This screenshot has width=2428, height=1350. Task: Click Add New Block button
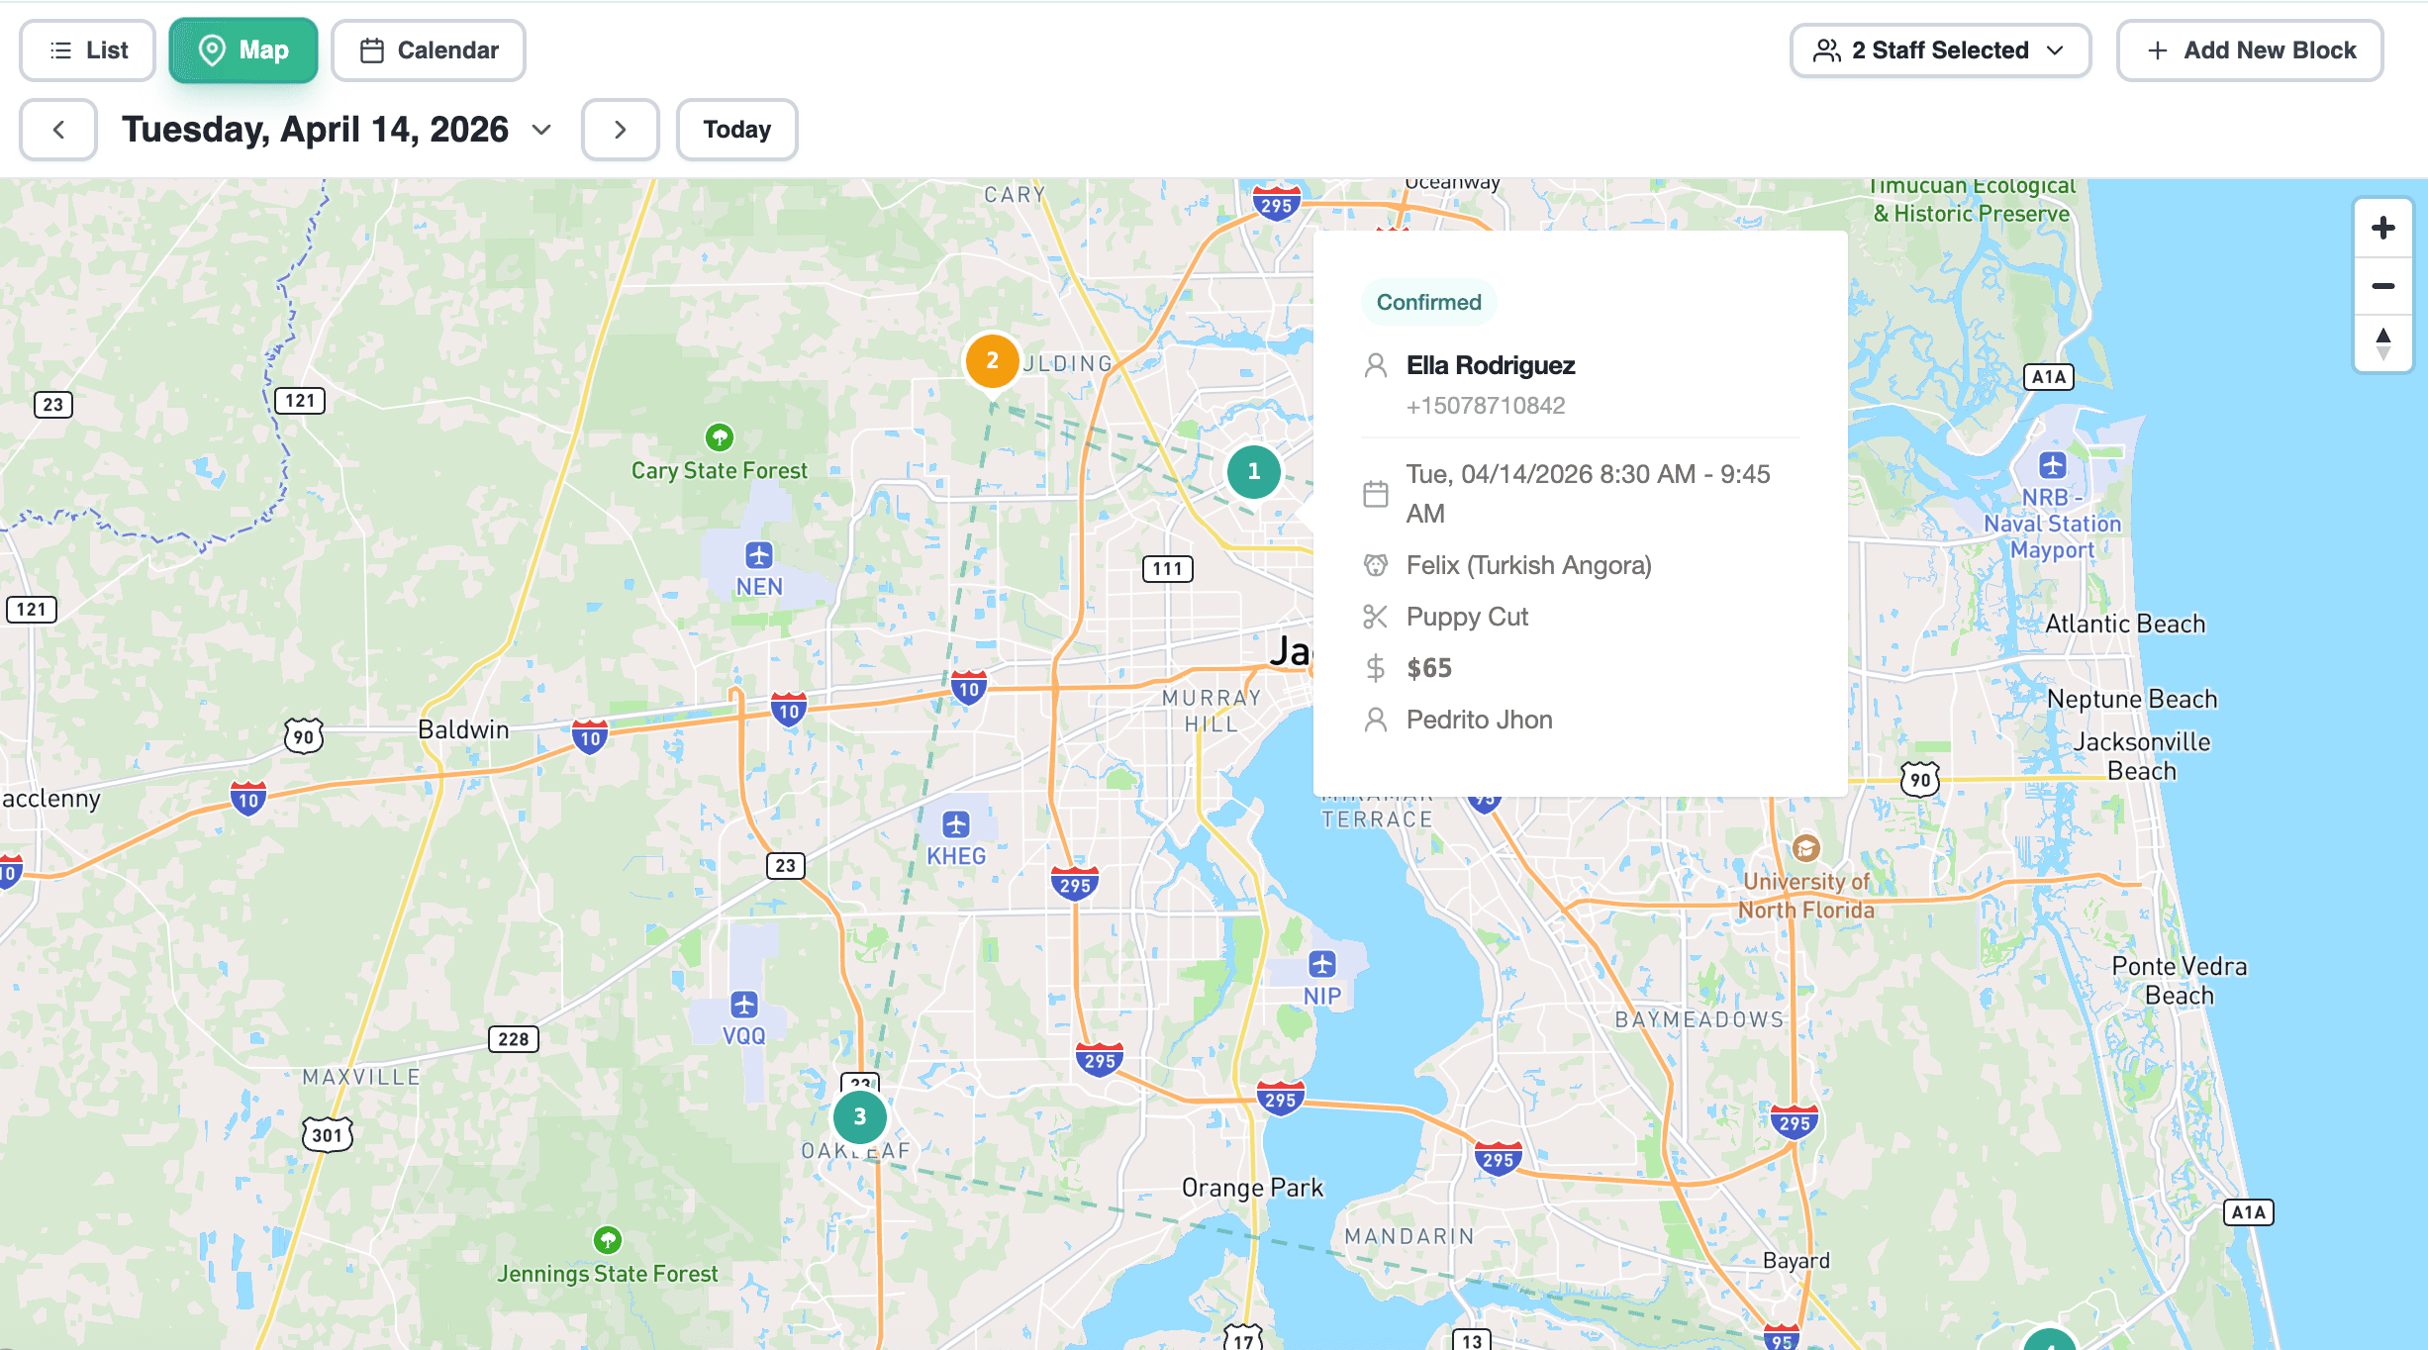2249,50
